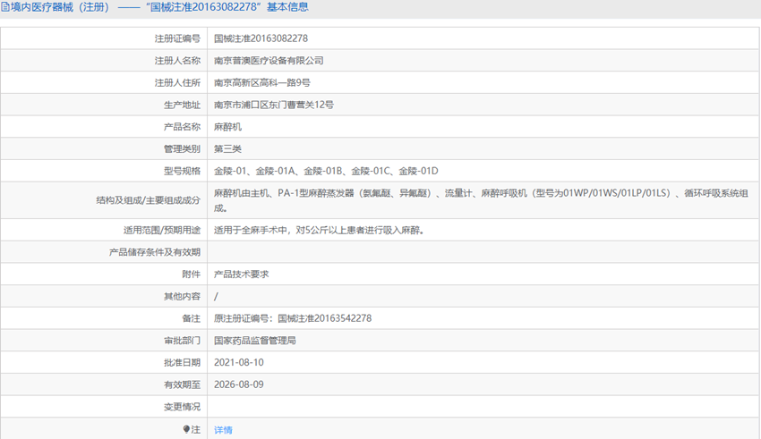Select registration number 国械注准20163082278 value
The height and width of the screenshot is (439, 761).
pos(261,38)
